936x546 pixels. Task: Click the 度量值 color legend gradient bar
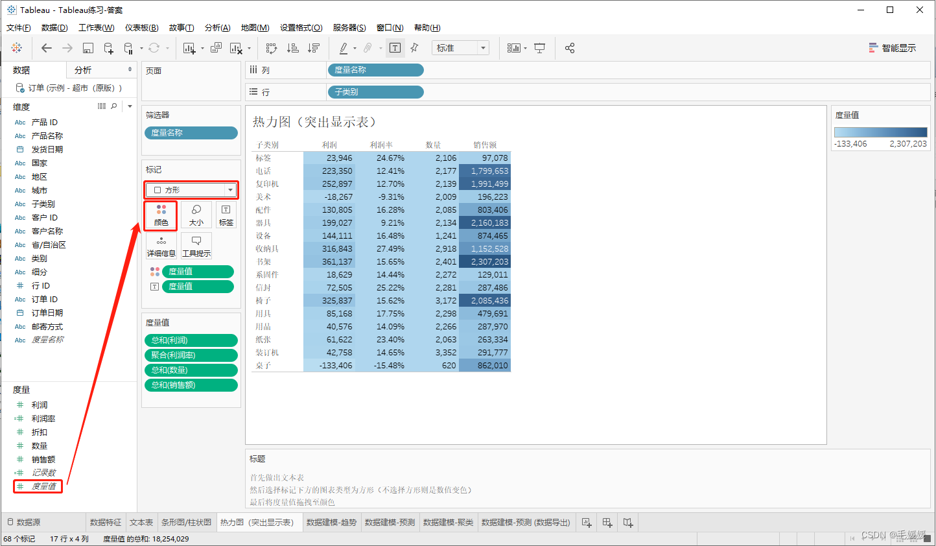[x=881, y=132]
